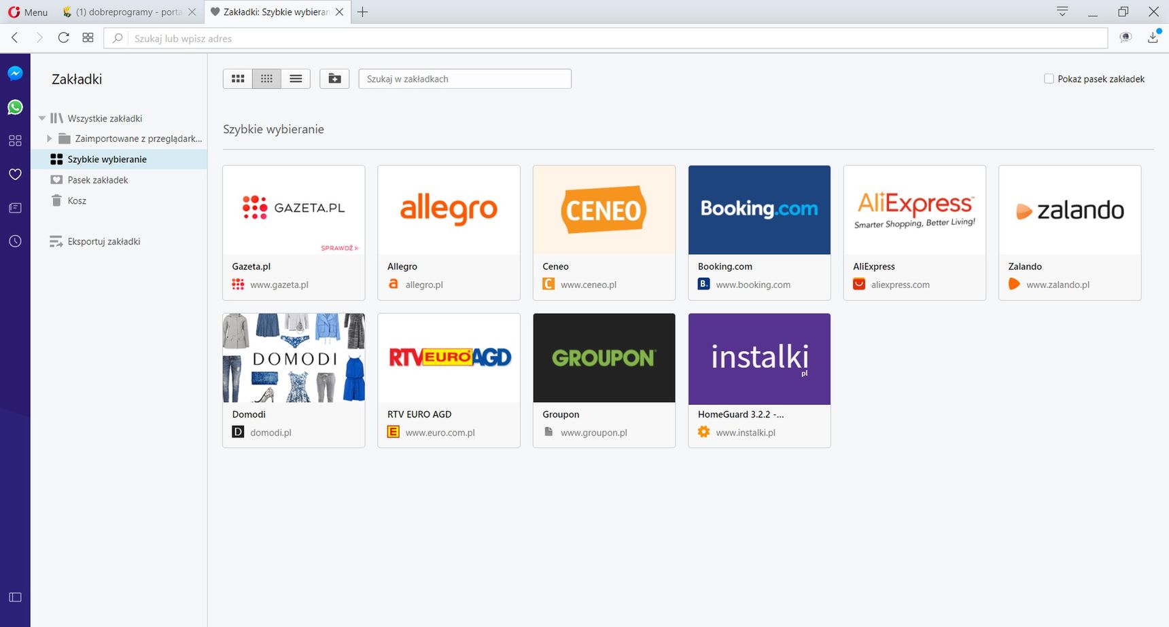Click the allegro.pl address text
The height and width of the screenshot is (627, 1169).
tap(424, 285)
